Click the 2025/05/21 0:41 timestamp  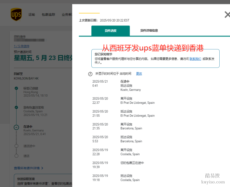(x=100, y=83)
